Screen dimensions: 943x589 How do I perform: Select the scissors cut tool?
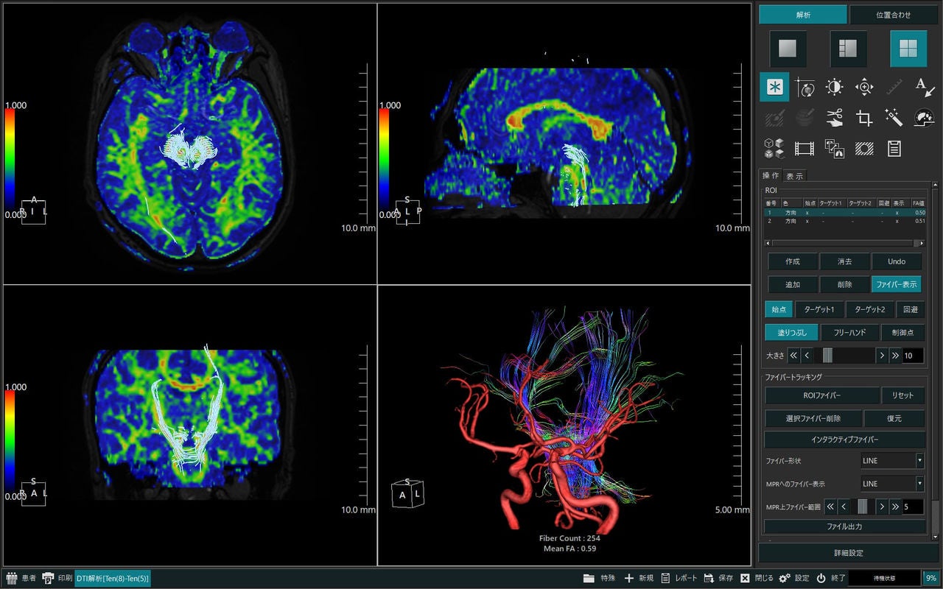tap(834, 117)
